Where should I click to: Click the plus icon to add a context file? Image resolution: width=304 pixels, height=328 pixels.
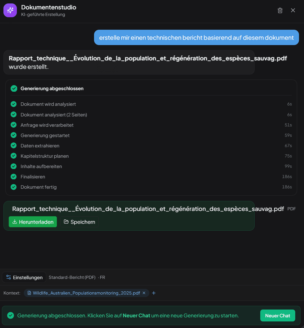(153, 293)
